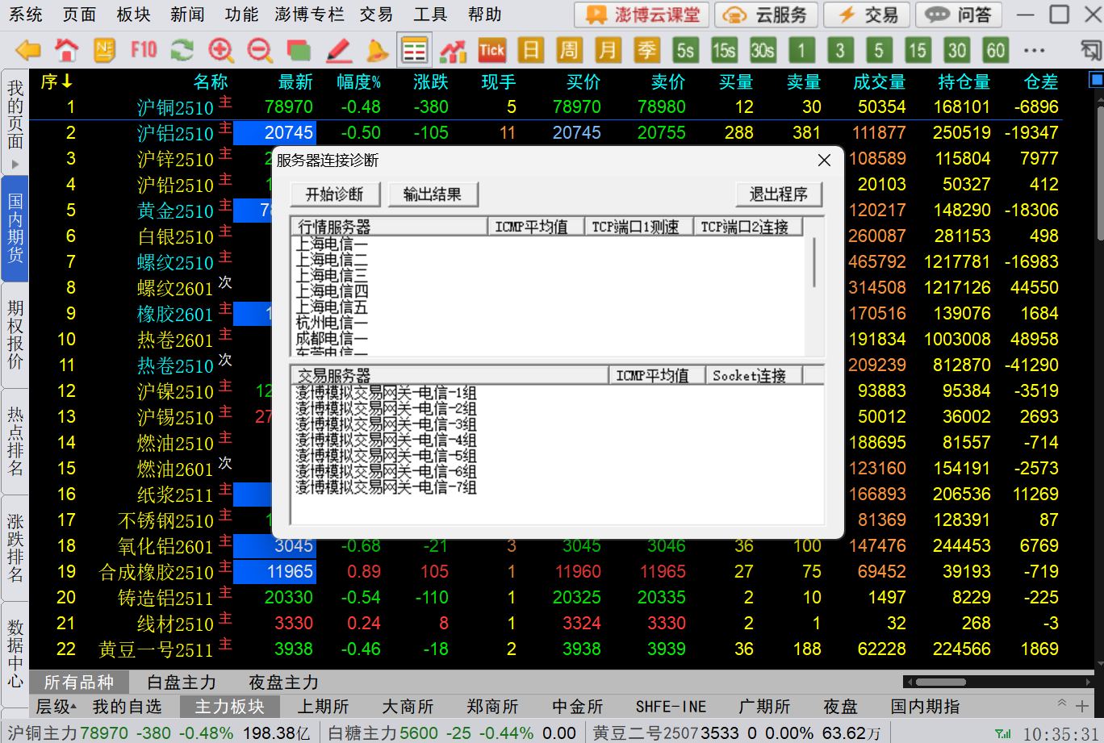1104x743 pixels.
Task: Toggle the quote list view icon
Action: (415, 51)
